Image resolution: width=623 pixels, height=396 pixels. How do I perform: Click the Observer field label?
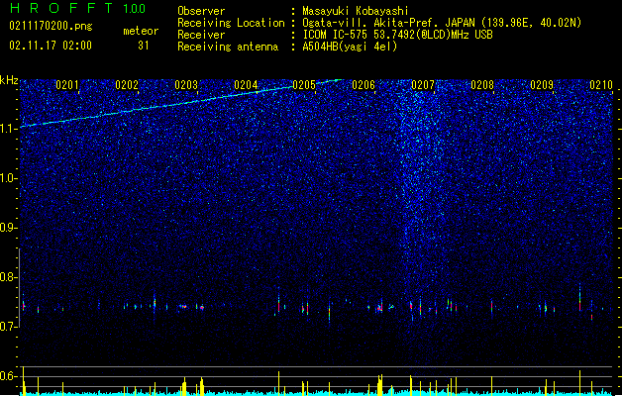coord(201,11)
